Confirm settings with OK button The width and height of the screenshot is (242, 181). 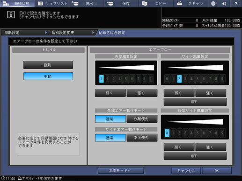click(x=217, y=171)
